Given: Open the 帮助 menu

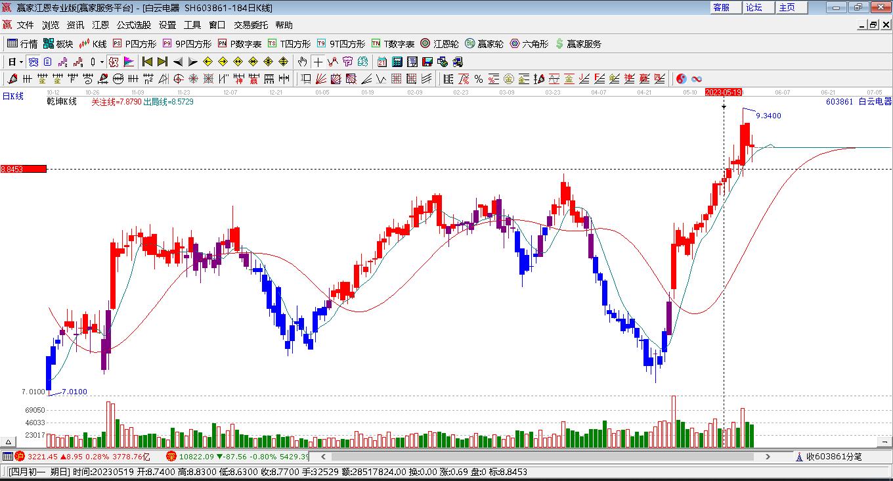Looking at the screenshot, I should pos(284,25).
